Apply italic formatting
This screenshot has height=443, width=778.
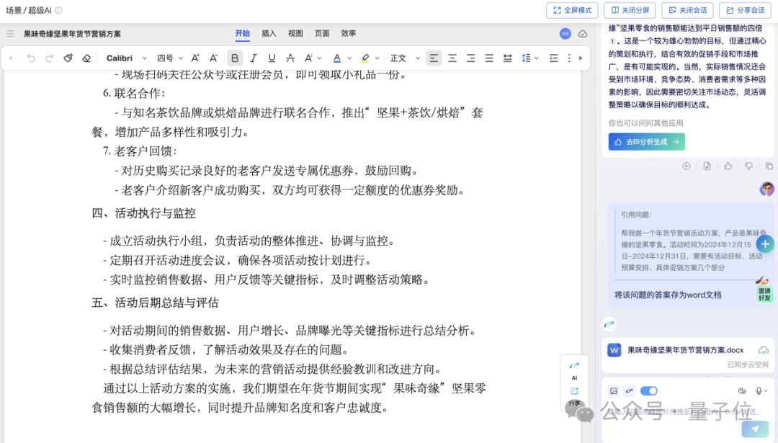[x=254, y=58]
